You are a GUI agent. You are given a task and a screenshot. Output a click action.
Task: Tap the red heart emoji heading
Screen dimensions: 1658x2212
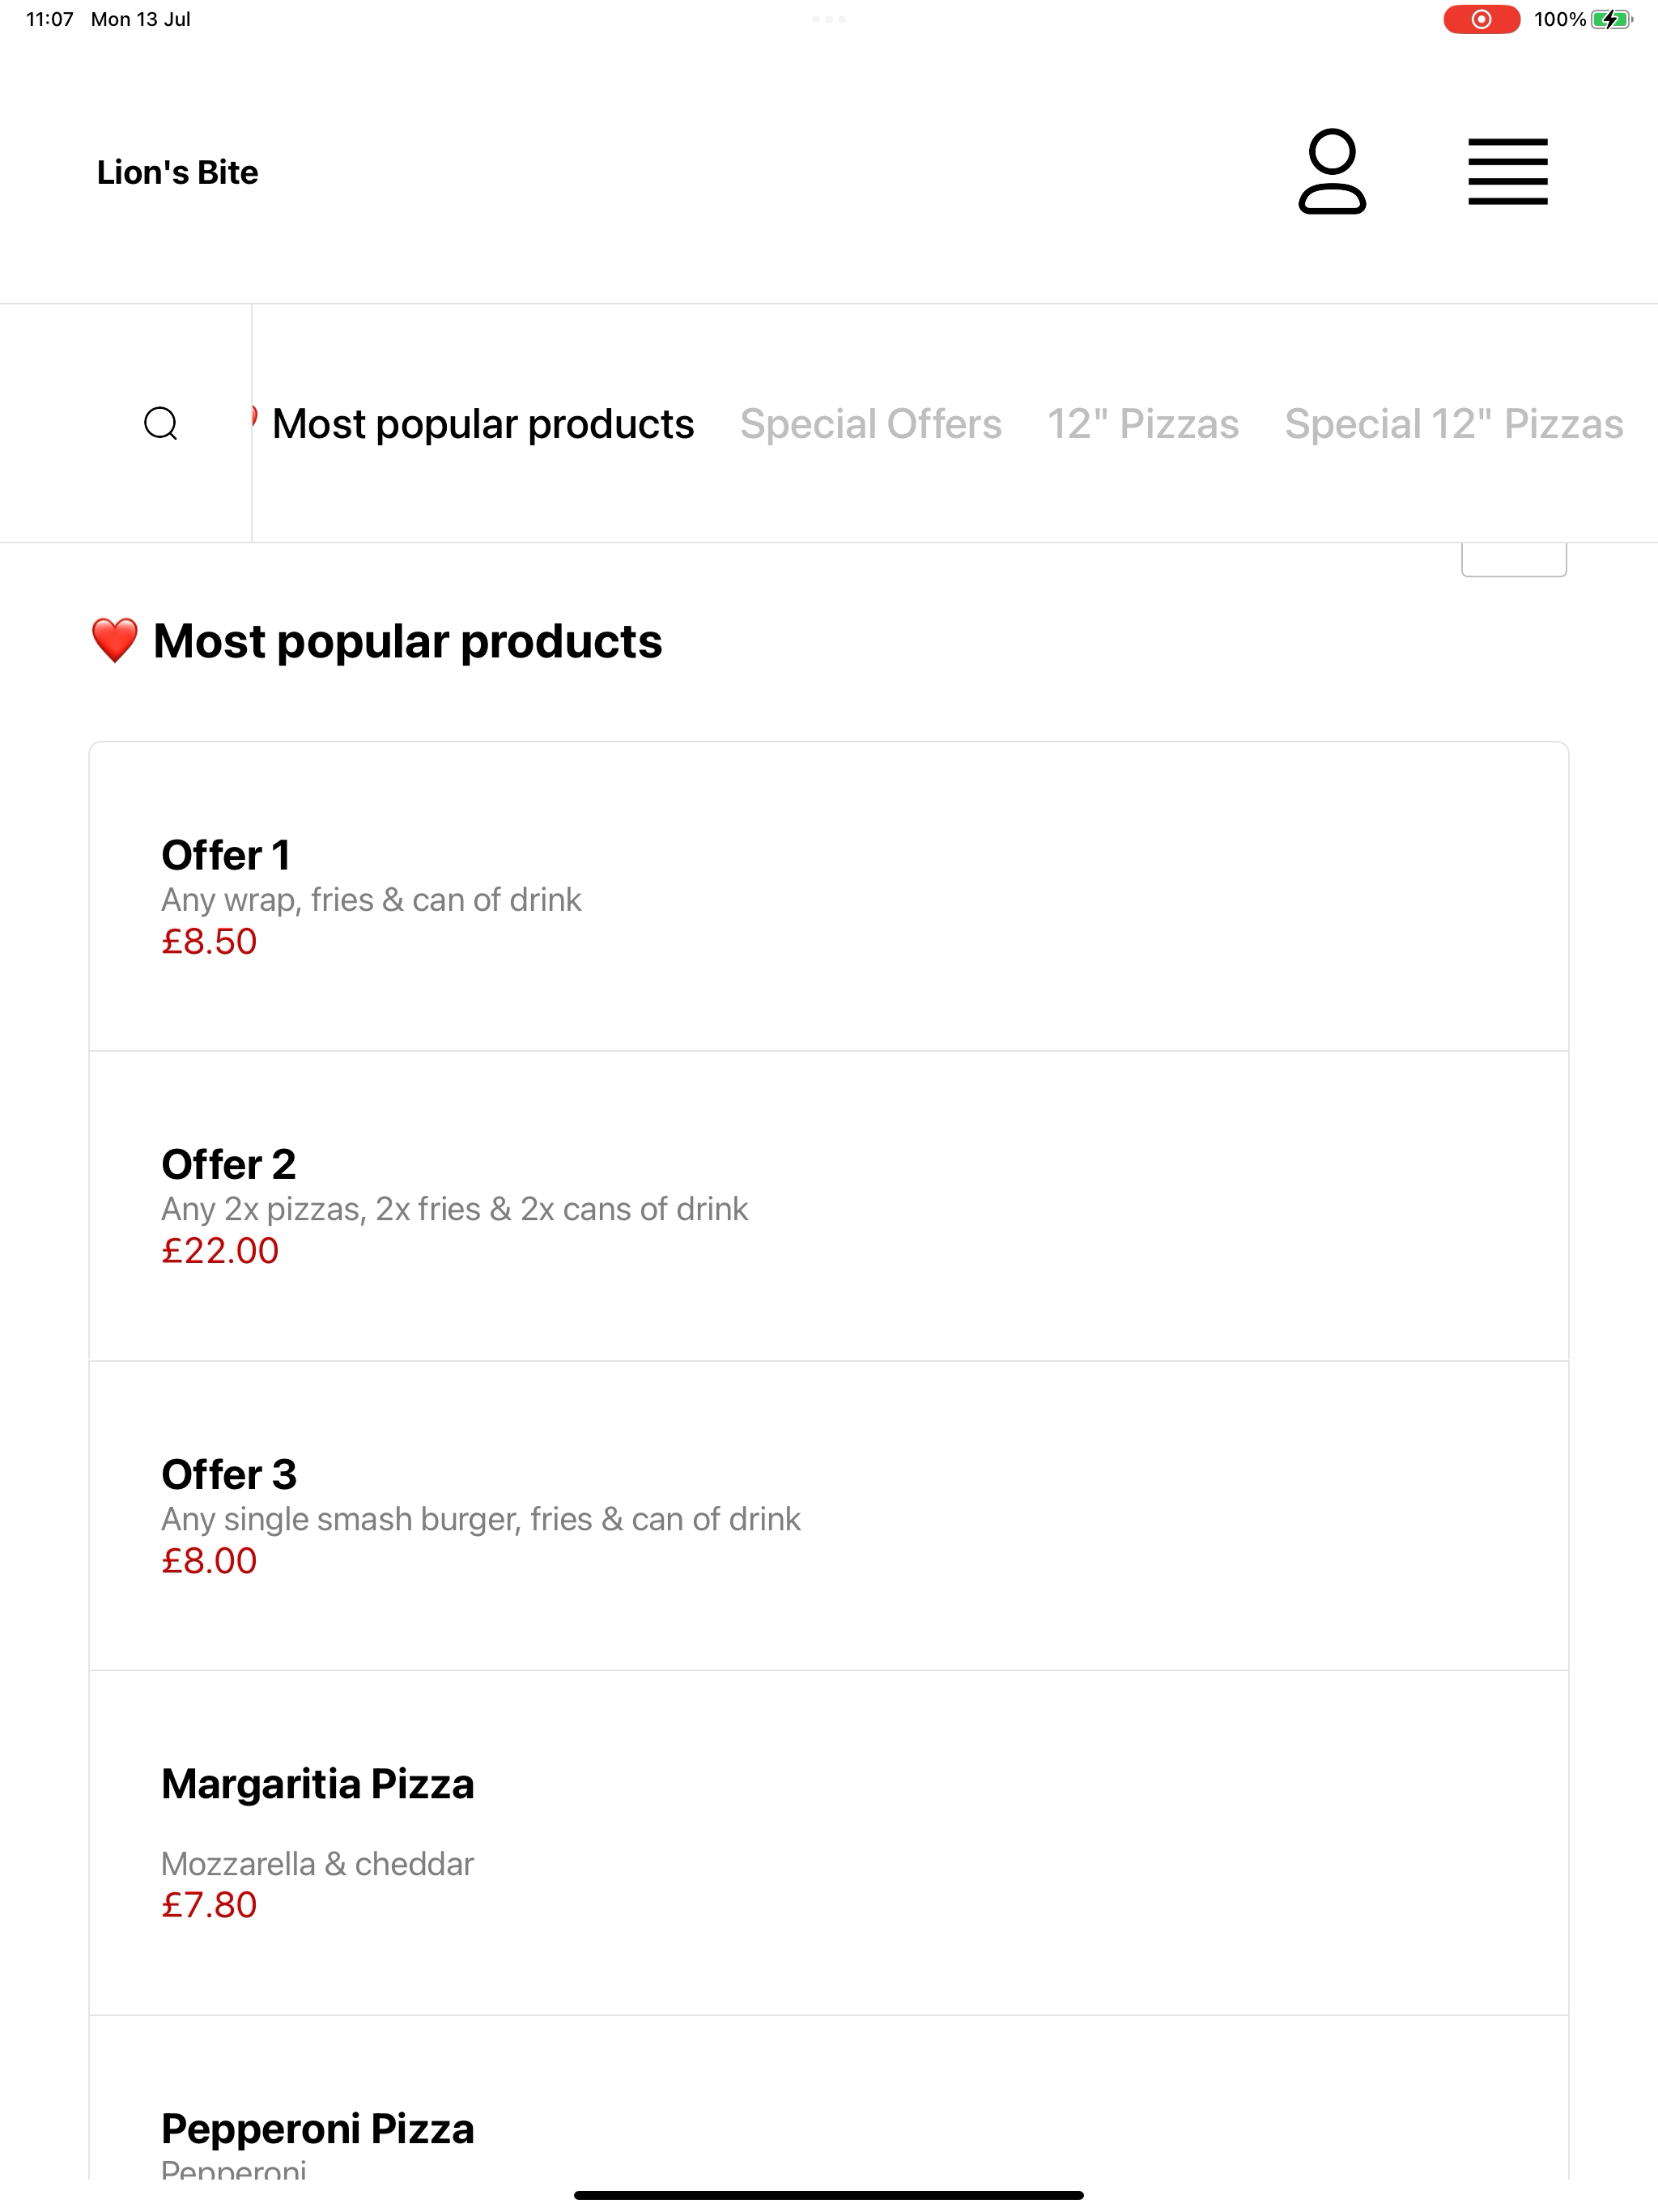114,641
